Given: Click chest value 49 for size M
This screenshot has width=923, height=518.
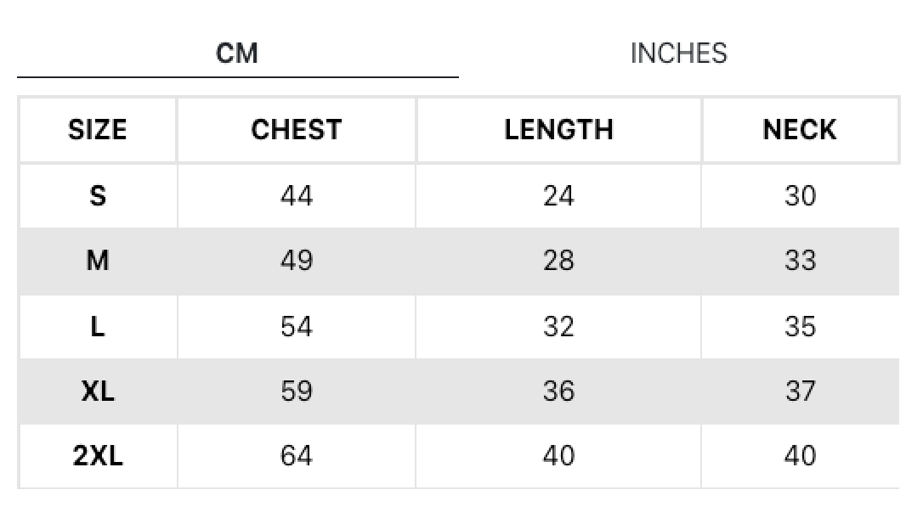Looking at the screenshot, I should (x=296, y=261).
